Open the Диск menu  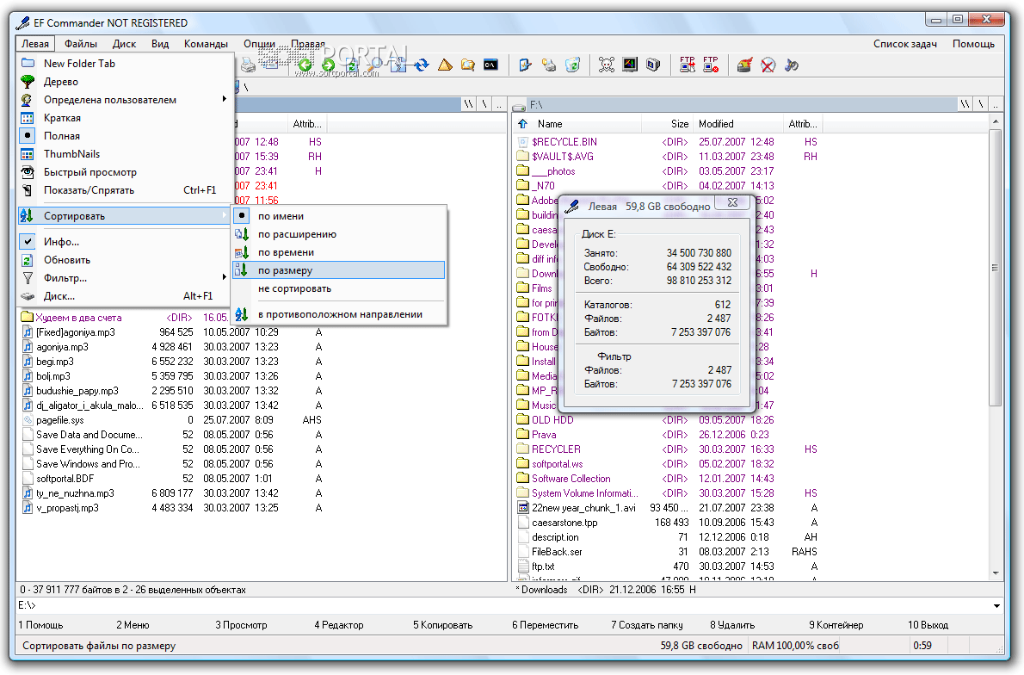point(124,44)
